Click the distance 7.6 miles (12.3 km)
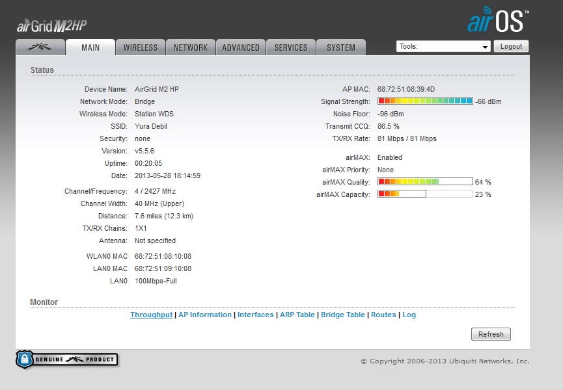563x390 pixels. pyautogui.click(x=164, y=216)
